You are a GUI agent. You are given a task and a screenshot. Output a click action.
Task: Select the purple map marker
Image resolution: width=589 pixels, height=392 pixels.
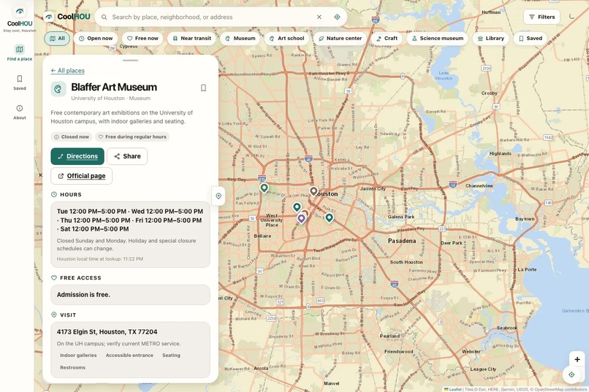301,218
